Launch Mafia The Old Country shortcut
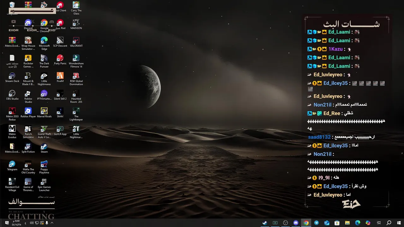The image size is (404, 227). coord(28,167)
